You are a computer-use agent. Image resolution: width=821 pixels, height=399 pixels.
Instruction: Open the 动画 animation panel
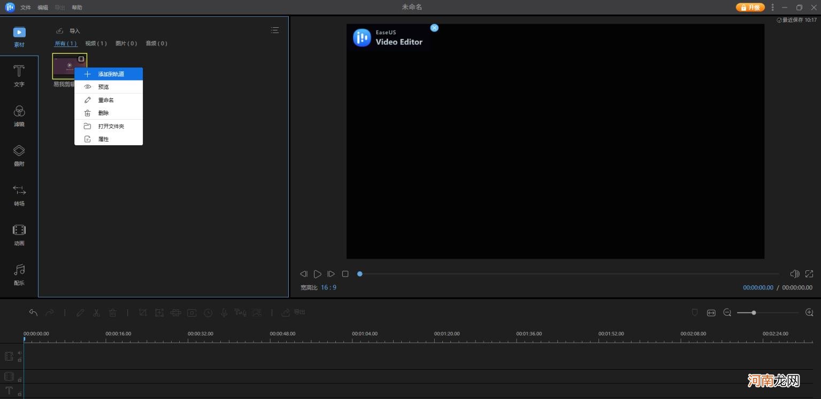tap(19, 235)
